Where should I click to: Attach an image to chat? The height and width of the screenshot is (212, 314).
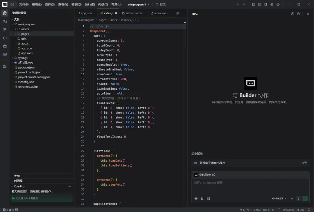208,198
